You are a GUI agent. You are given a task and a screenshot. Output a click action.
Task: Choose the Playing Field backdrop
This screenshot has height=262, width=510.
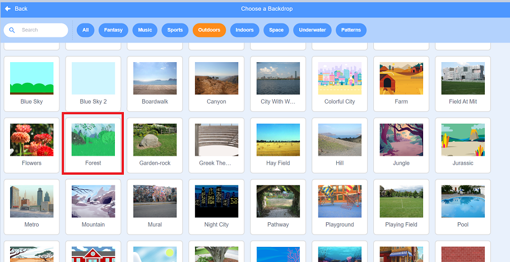coord(401,207)
